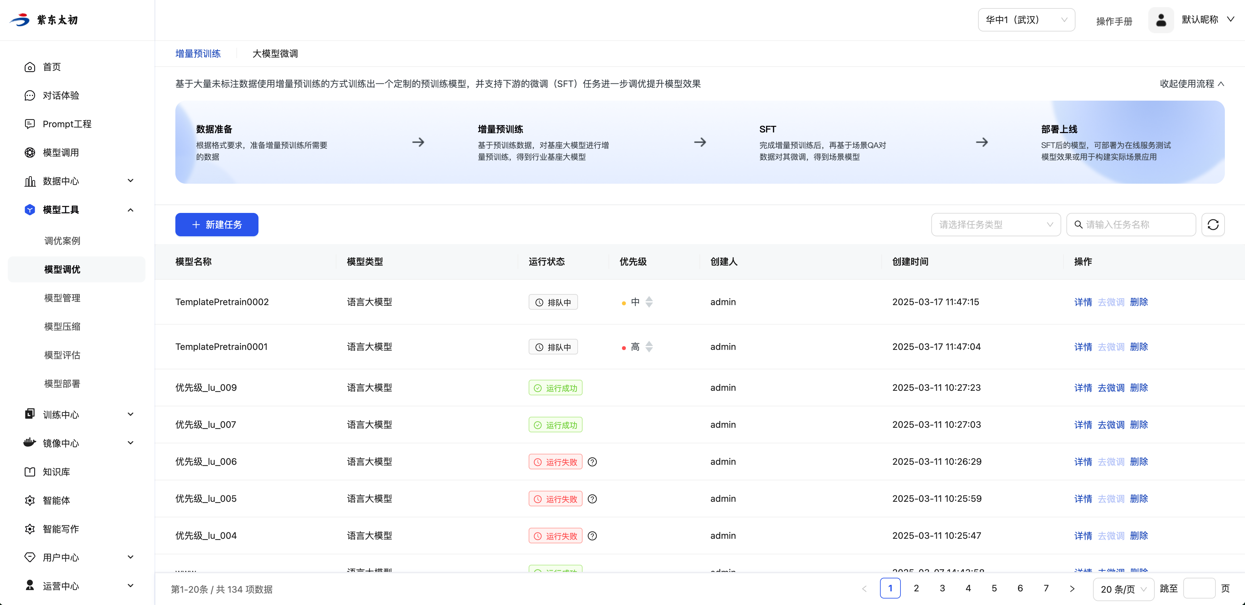Switch to the 大模型微调 tab
The width and height of the screenshot is (1245, 605).
click(x=275, y=54)
